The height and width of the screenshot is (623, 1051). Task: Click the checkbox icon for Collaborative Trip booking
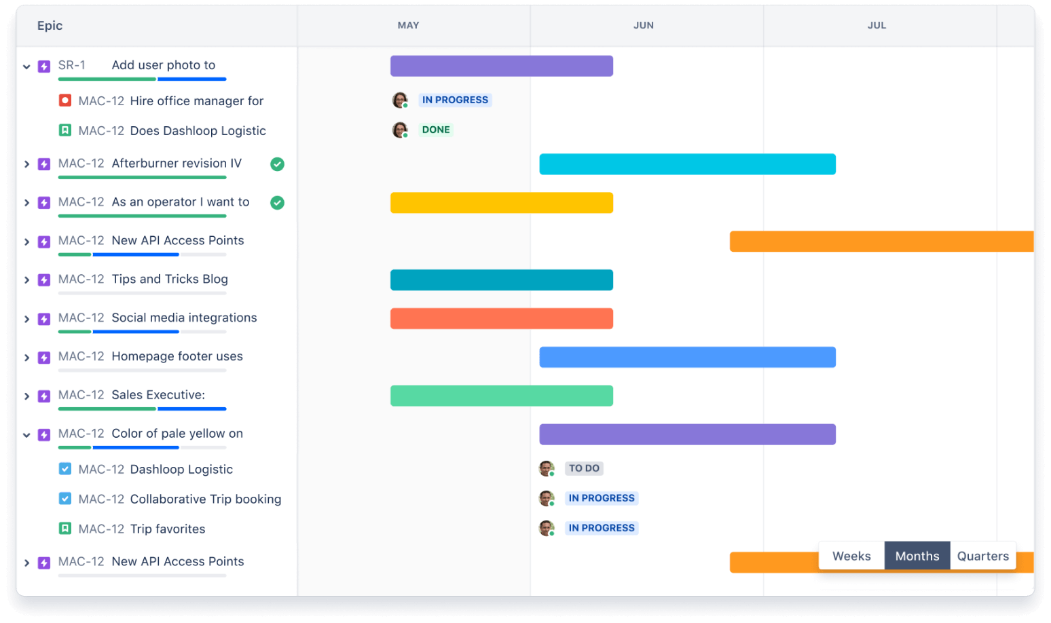pyautogui.click(x=64, y=498)
